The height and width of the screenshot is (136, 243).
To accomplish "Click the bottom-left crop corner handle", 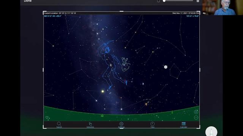I will tap(44, 127).
